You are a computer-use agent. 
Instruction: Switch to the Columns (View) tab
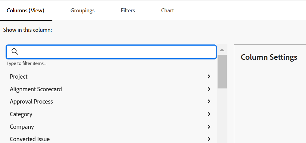[x=26, y=10]
